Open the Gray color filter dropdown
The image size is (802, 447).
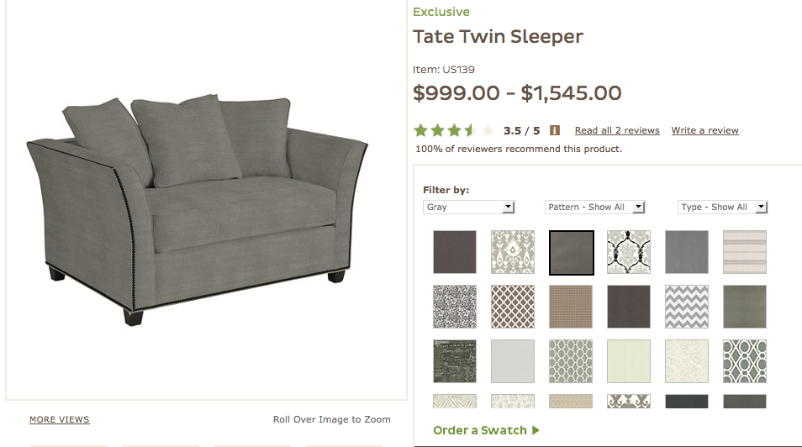[x=468, y=207]
